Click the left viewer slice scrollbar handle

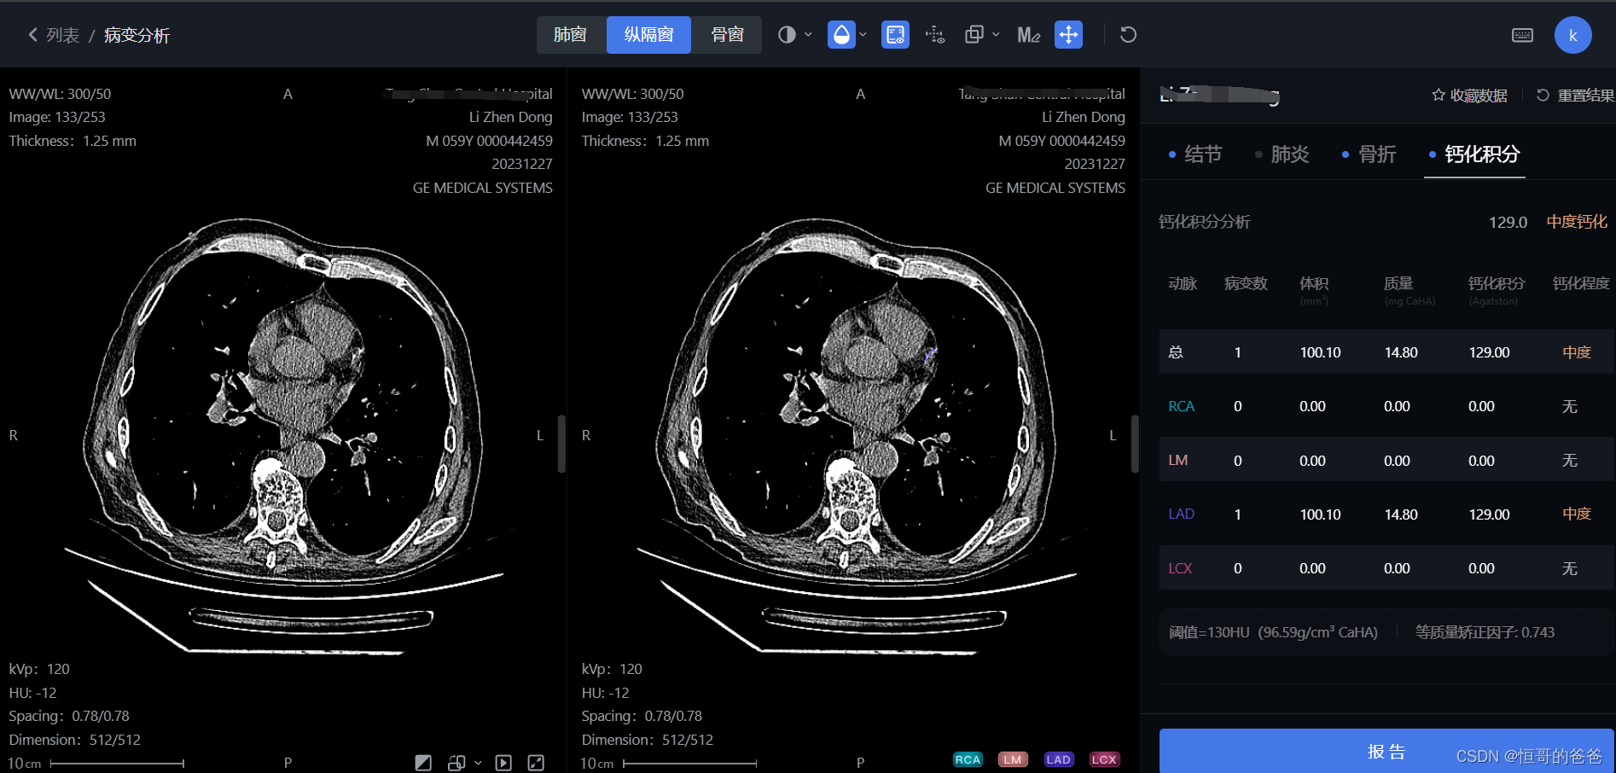click(x=561, y=444)
